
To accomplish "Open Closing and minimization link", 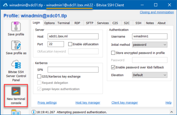I will tap(157, 12).
